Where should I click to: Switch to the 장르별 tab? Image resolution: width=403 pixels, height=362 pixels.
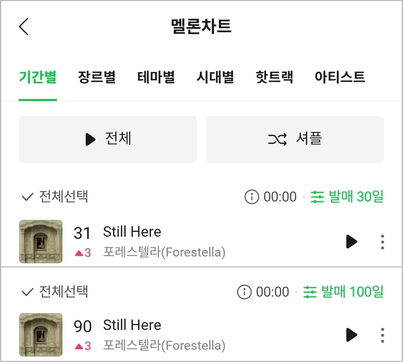click(97, 77)
